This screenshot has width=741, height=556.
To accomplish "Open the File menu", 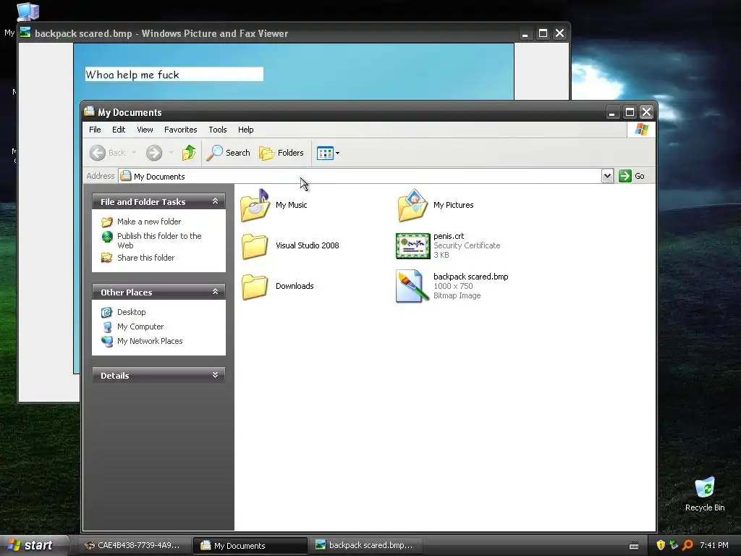I will 95,130.
